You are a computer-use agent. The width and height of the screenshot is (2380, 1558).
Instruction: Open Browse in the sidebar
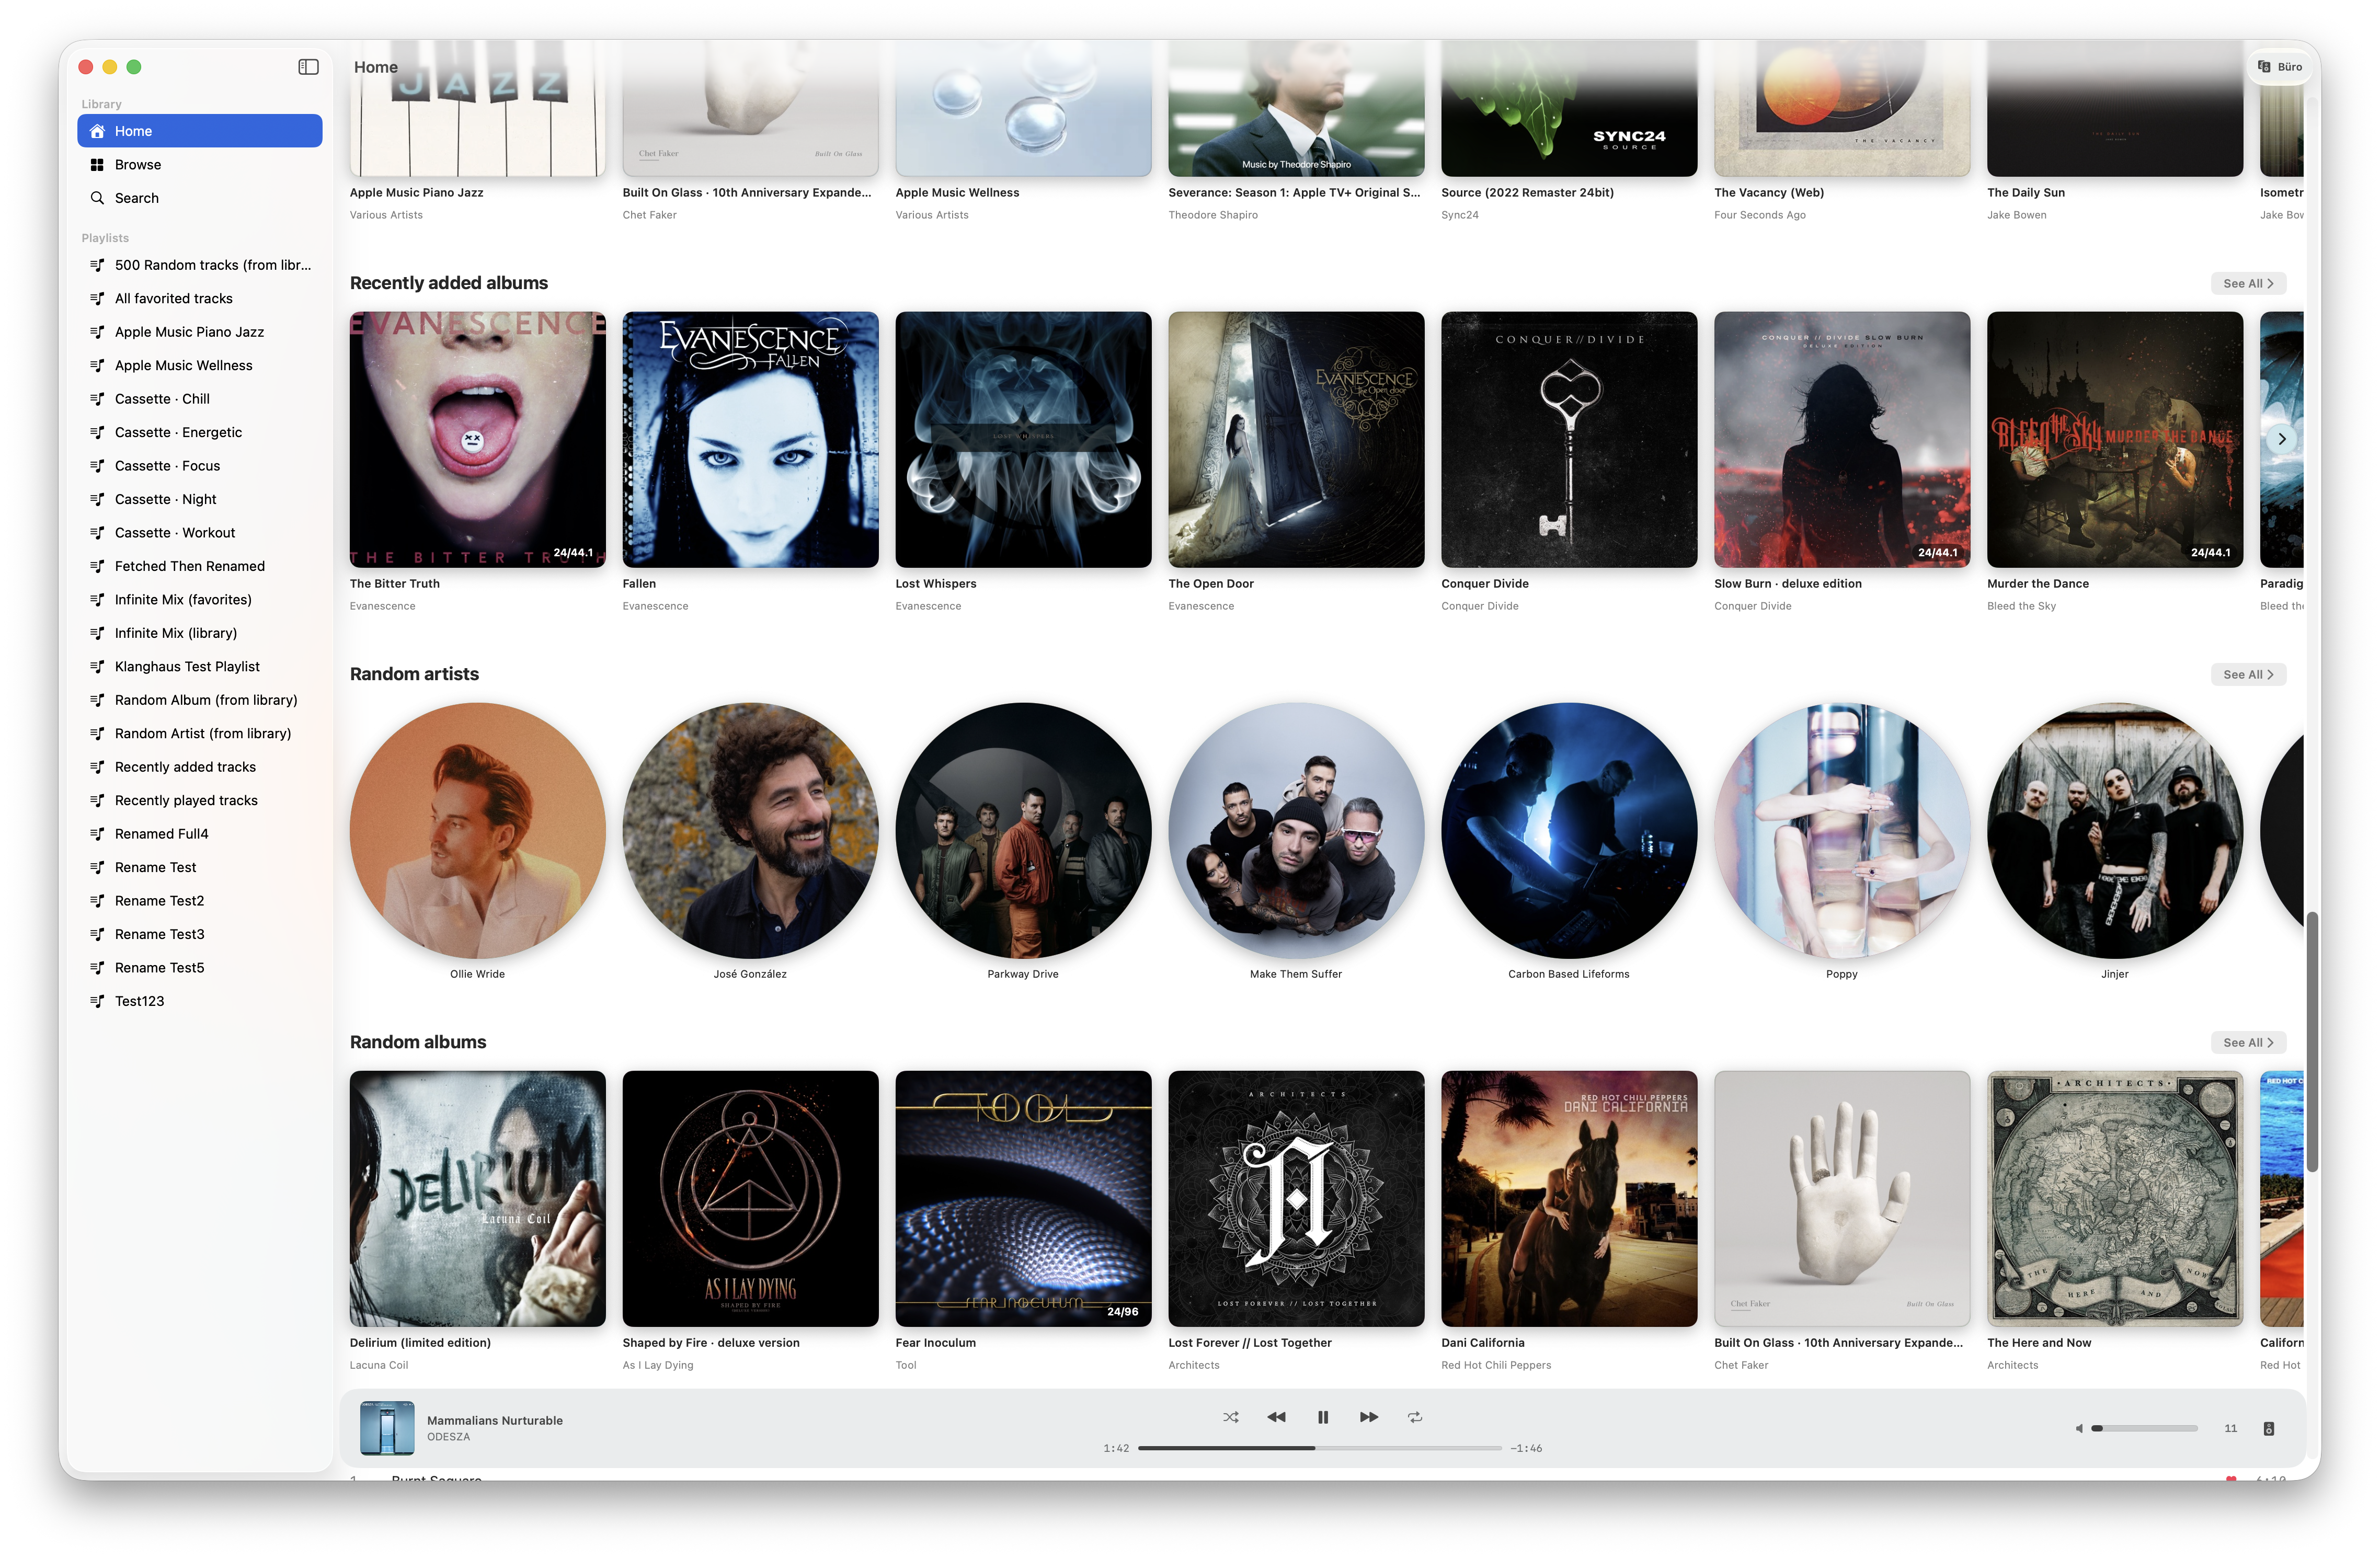(200, 165)
